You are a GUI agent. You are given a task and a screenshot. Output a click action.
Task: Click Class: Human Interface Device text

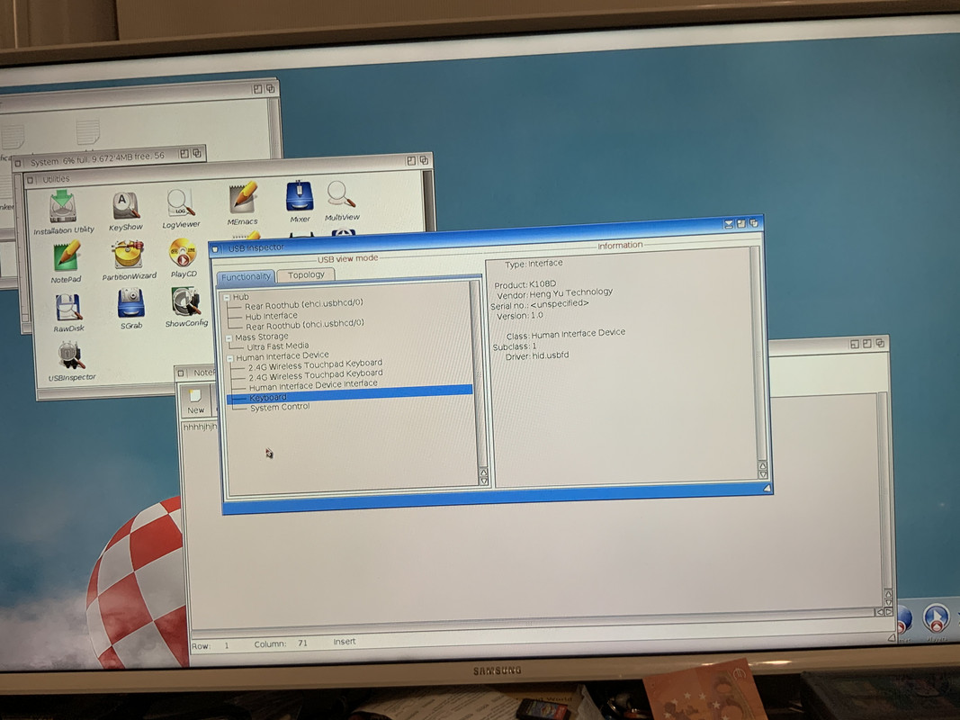(x=566, y=334)
